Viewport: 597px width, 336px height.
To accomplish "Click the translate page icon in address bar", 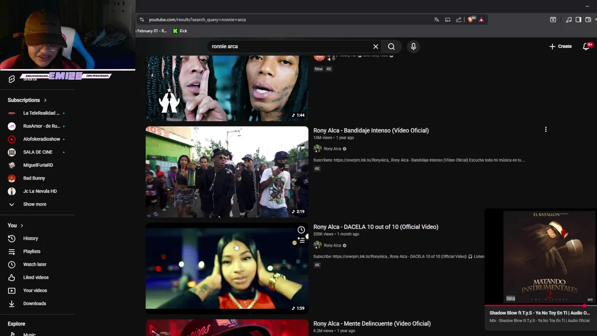I will click(x=437, y=20).
